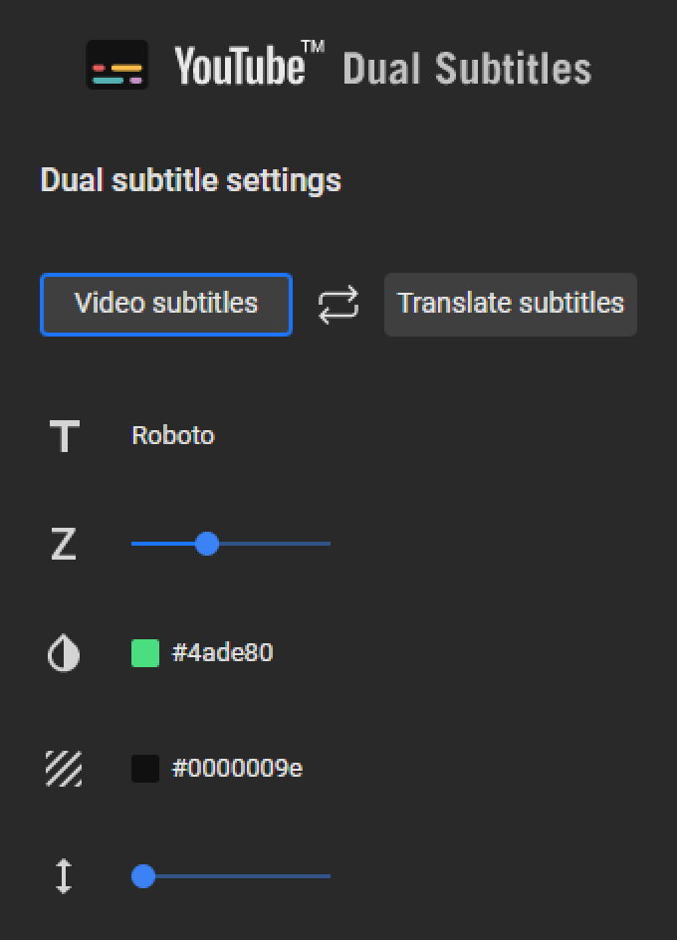Click the green subtitle icon in the header
Screen dimensions: 677x940
pos(118,64)
